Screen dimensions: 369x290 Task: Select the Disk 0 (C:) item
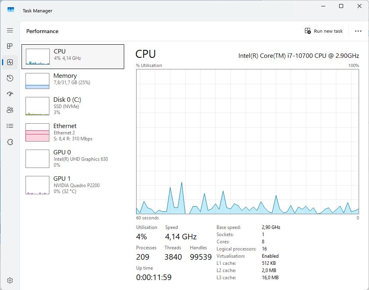73,106
